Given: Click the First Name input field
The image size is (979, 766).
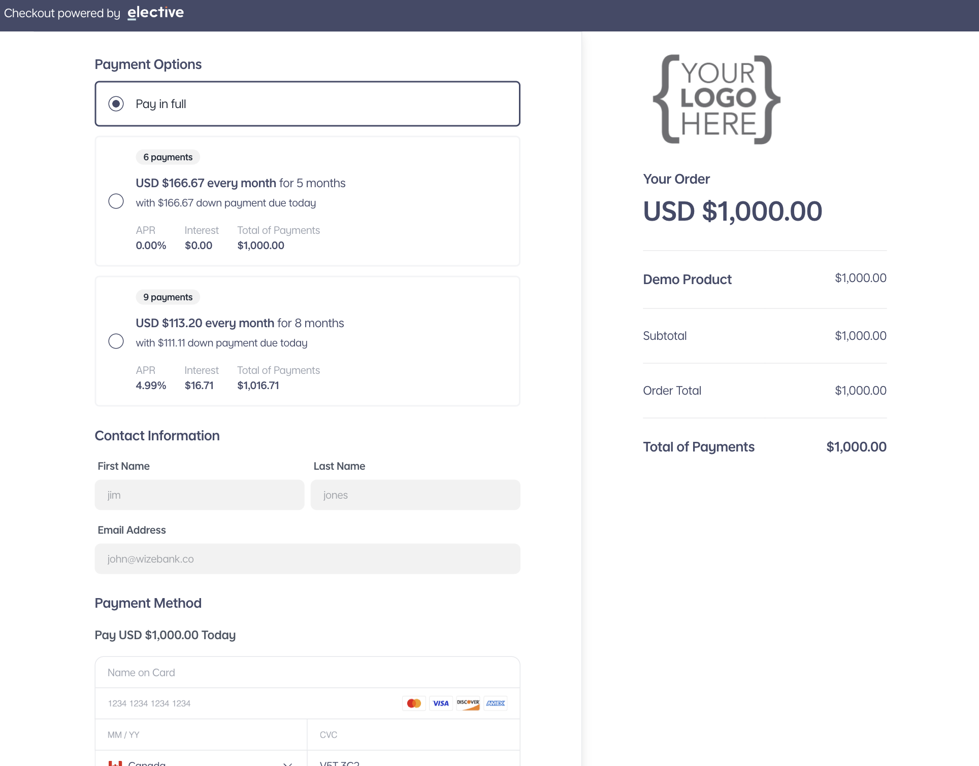Looking at the screenshot, I should pyautogui.click(x=200, y=495).
